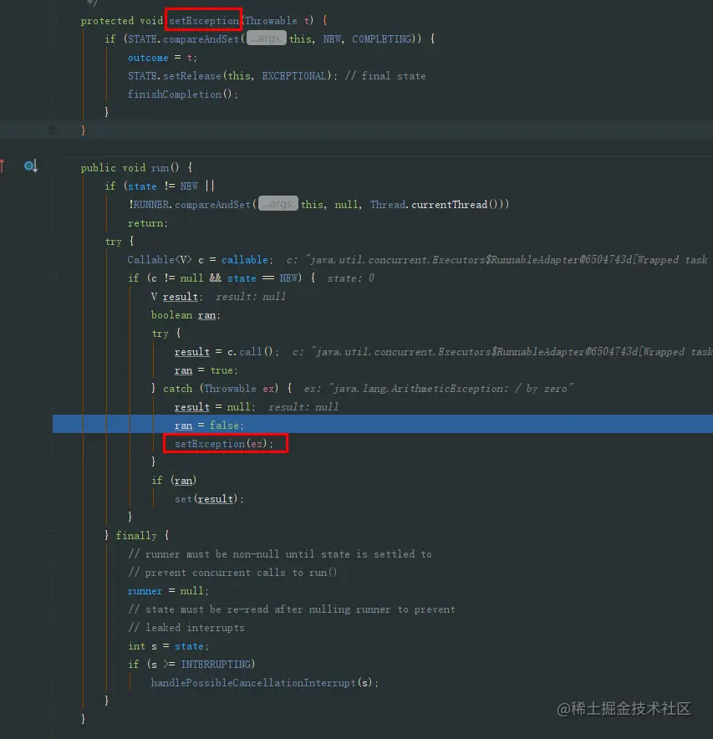Collapse the run() method fold marker

tap(53, 166)
